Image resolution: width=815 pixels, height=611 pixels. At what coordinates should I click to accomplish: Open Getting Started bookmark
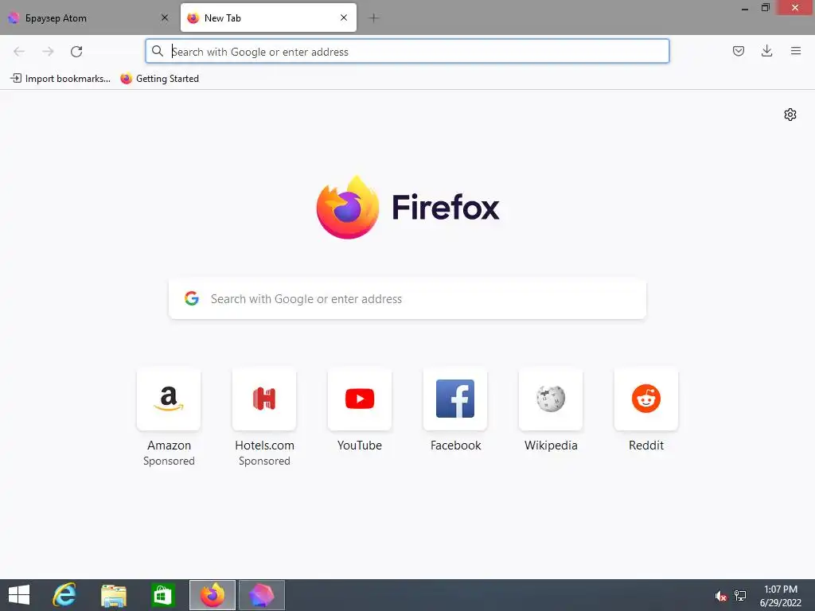pos(159,79)
